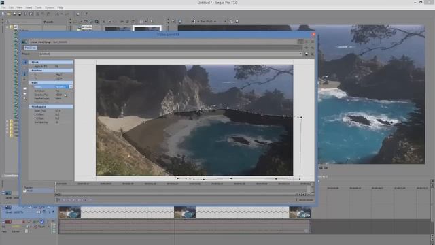
Task: Click the keyframe timecode field
Action: coord(306,200)
